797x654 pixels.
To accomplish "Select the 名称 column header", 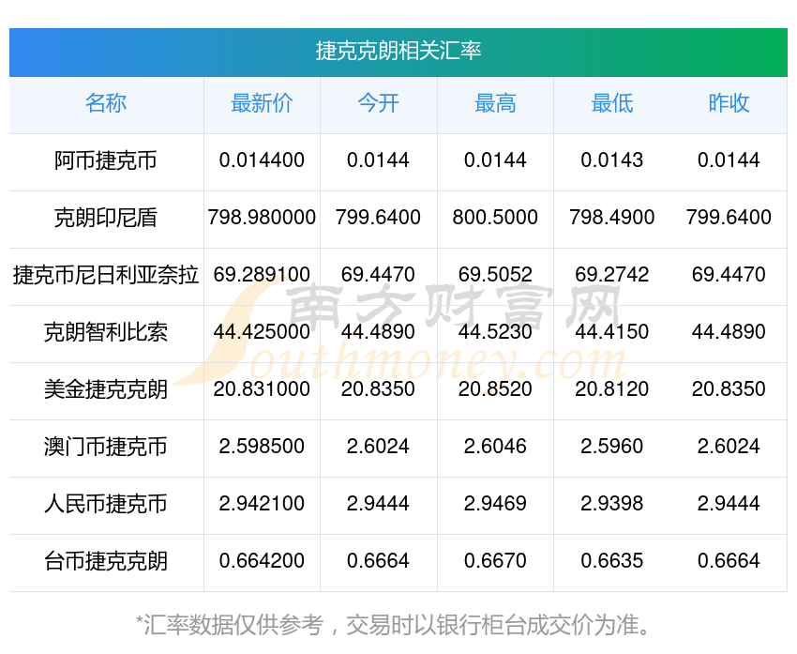I will tap(106, 104).
